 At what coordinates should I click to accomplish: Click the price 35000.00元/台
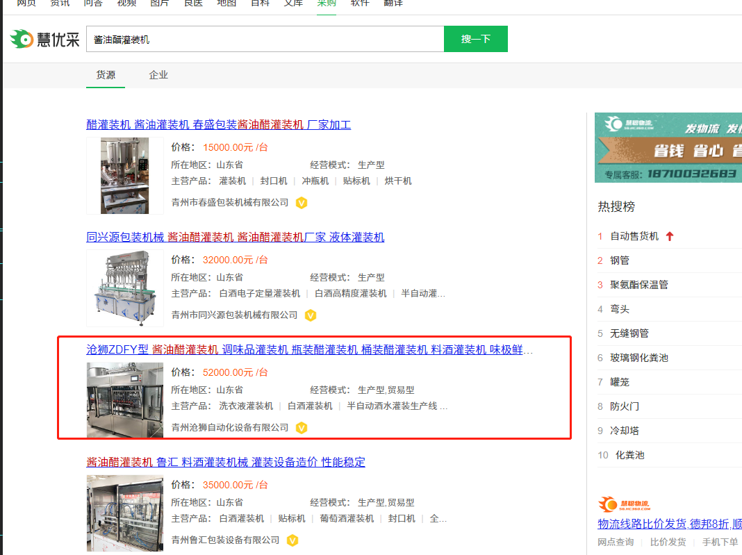click(236, 485)
